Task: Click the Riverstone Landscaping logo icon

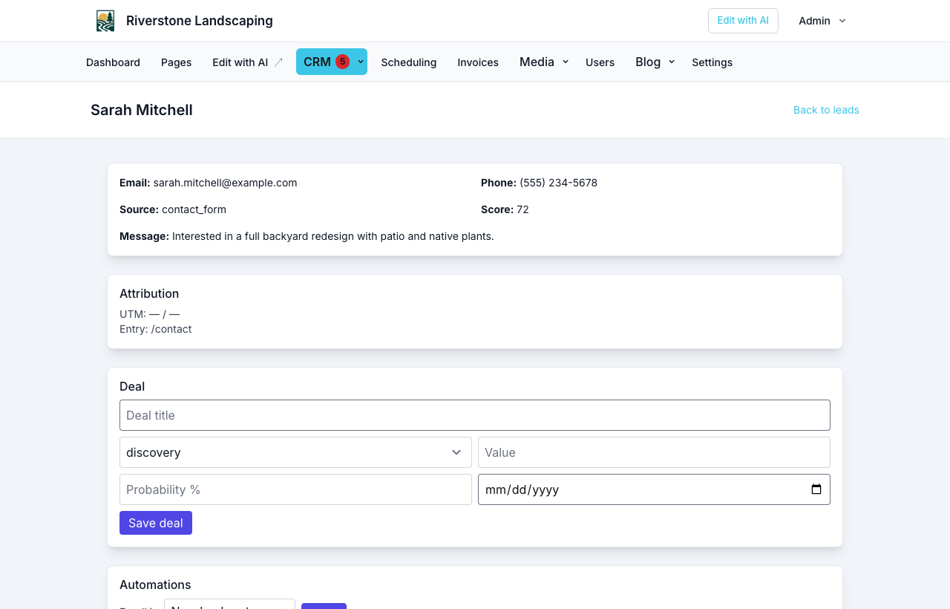Action: coord(105,21)
